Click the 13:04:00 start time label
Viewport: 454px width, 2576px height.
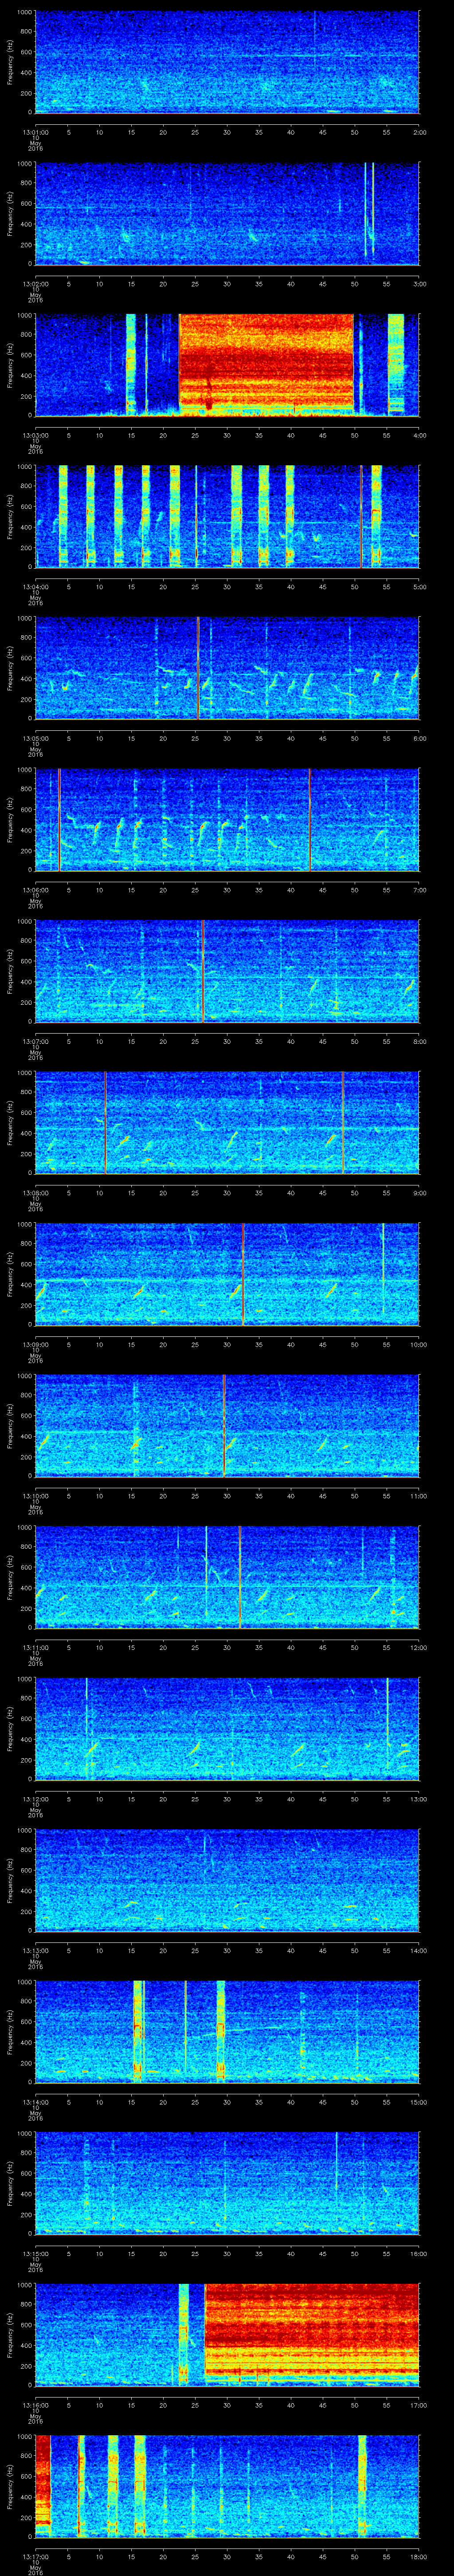[35, 586]
